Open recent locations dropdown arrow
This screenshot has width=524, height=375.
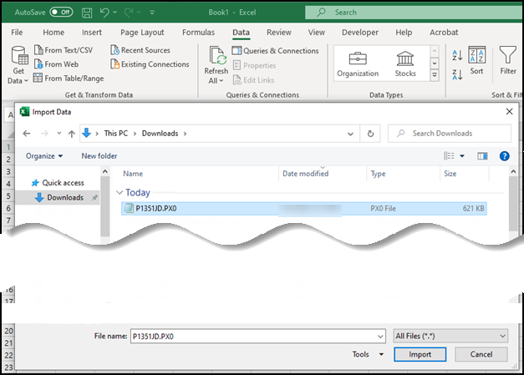click(59, 134)
